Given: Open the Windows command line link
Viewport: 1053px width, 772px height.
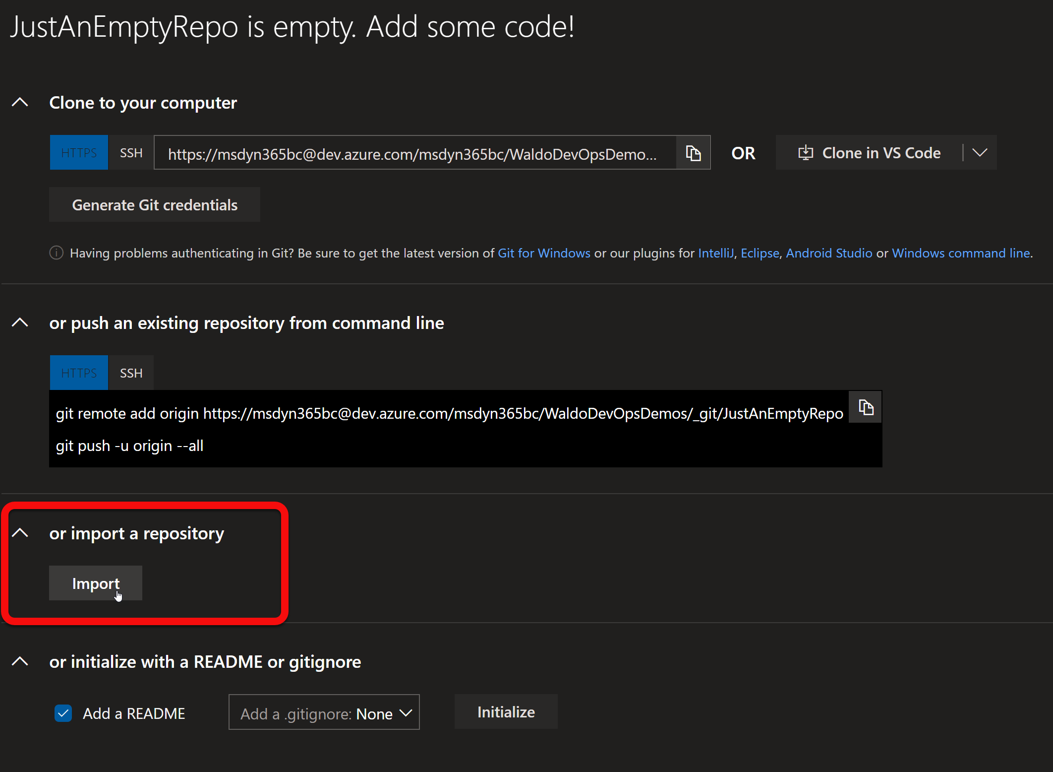Looking at the screenshot, I should [961, 253].
